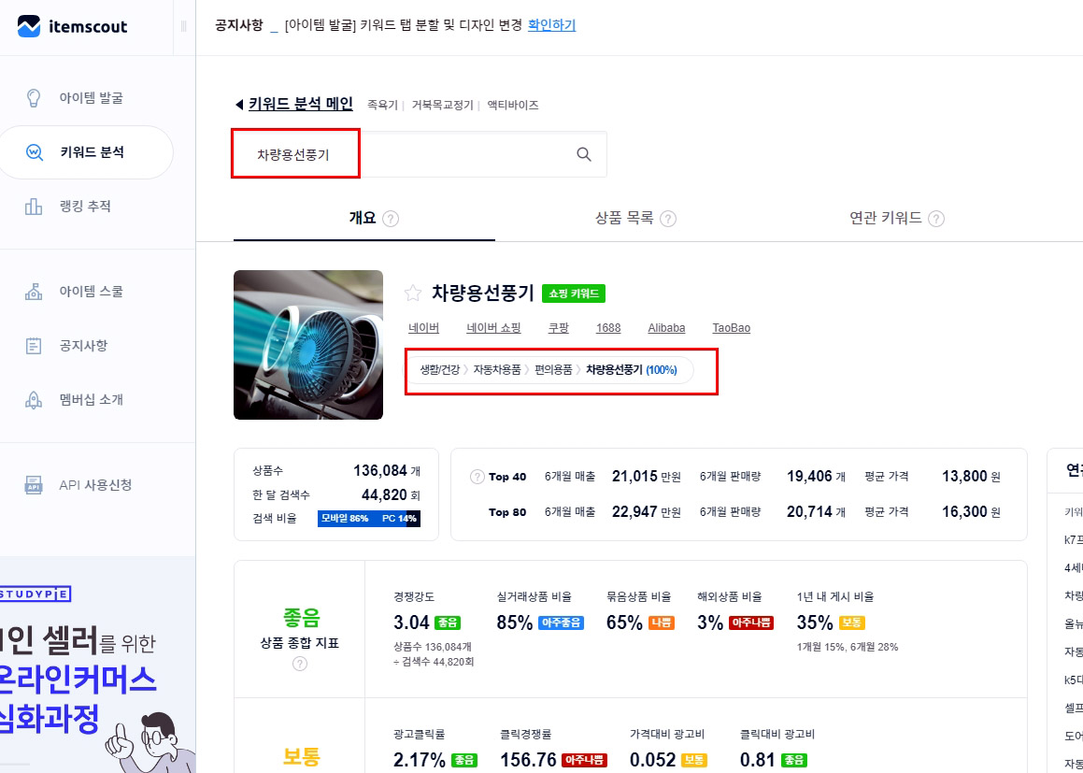1083x773 pixels.
Task: Click the help icon next to 개요
Action: (391, 219)
